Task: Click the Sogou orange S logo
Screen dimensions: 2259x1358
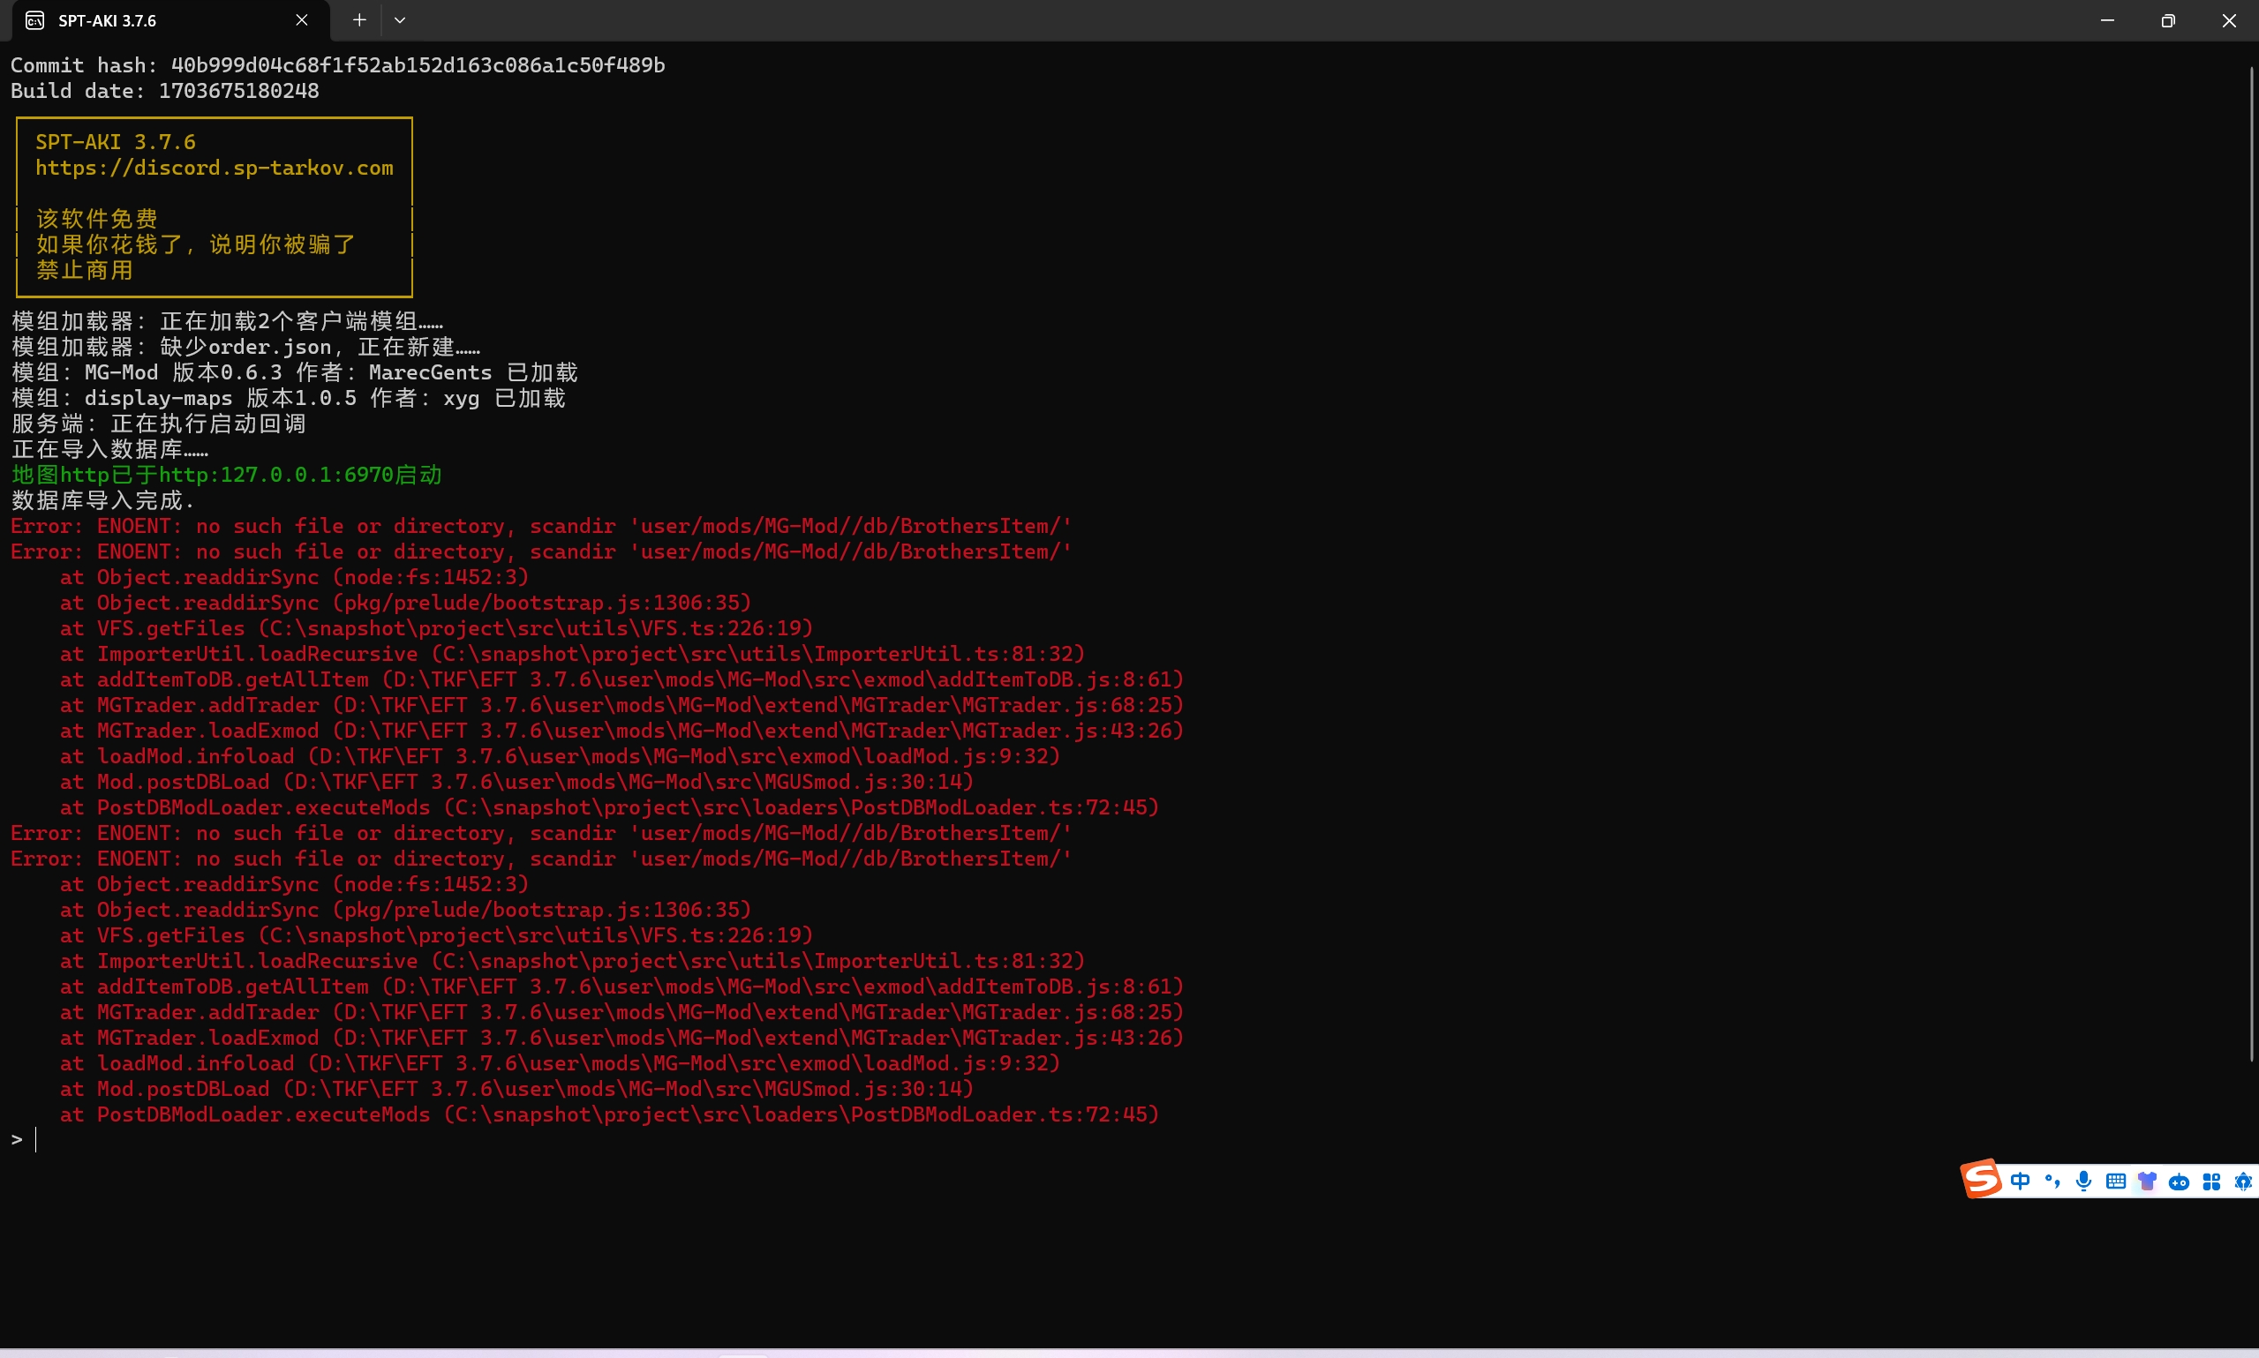Action: tap(1981, 1179)
